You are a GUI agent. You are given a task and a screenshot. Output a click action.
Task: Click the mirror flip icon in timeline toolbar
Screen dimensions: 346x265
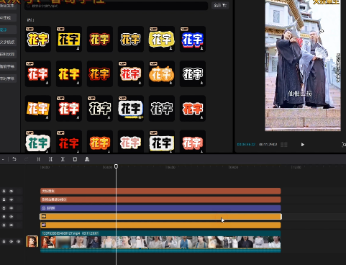[x=87, y=159]
